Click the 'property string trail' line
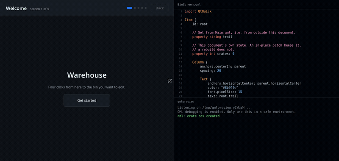 point(212,37)
